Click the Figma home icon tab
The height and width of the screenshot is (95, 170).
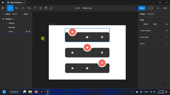point(3,3)
